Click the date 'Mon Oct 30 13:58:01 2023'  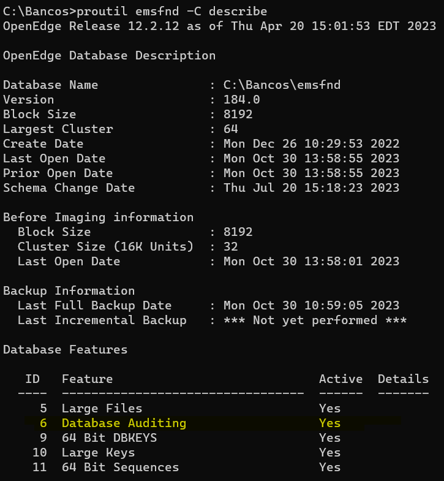311,262
